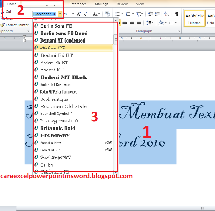Screen dimensions: 215x211
Task: Choose Bernard MT Condensed font
Action: pyautogui.click(x=73, y=40)
